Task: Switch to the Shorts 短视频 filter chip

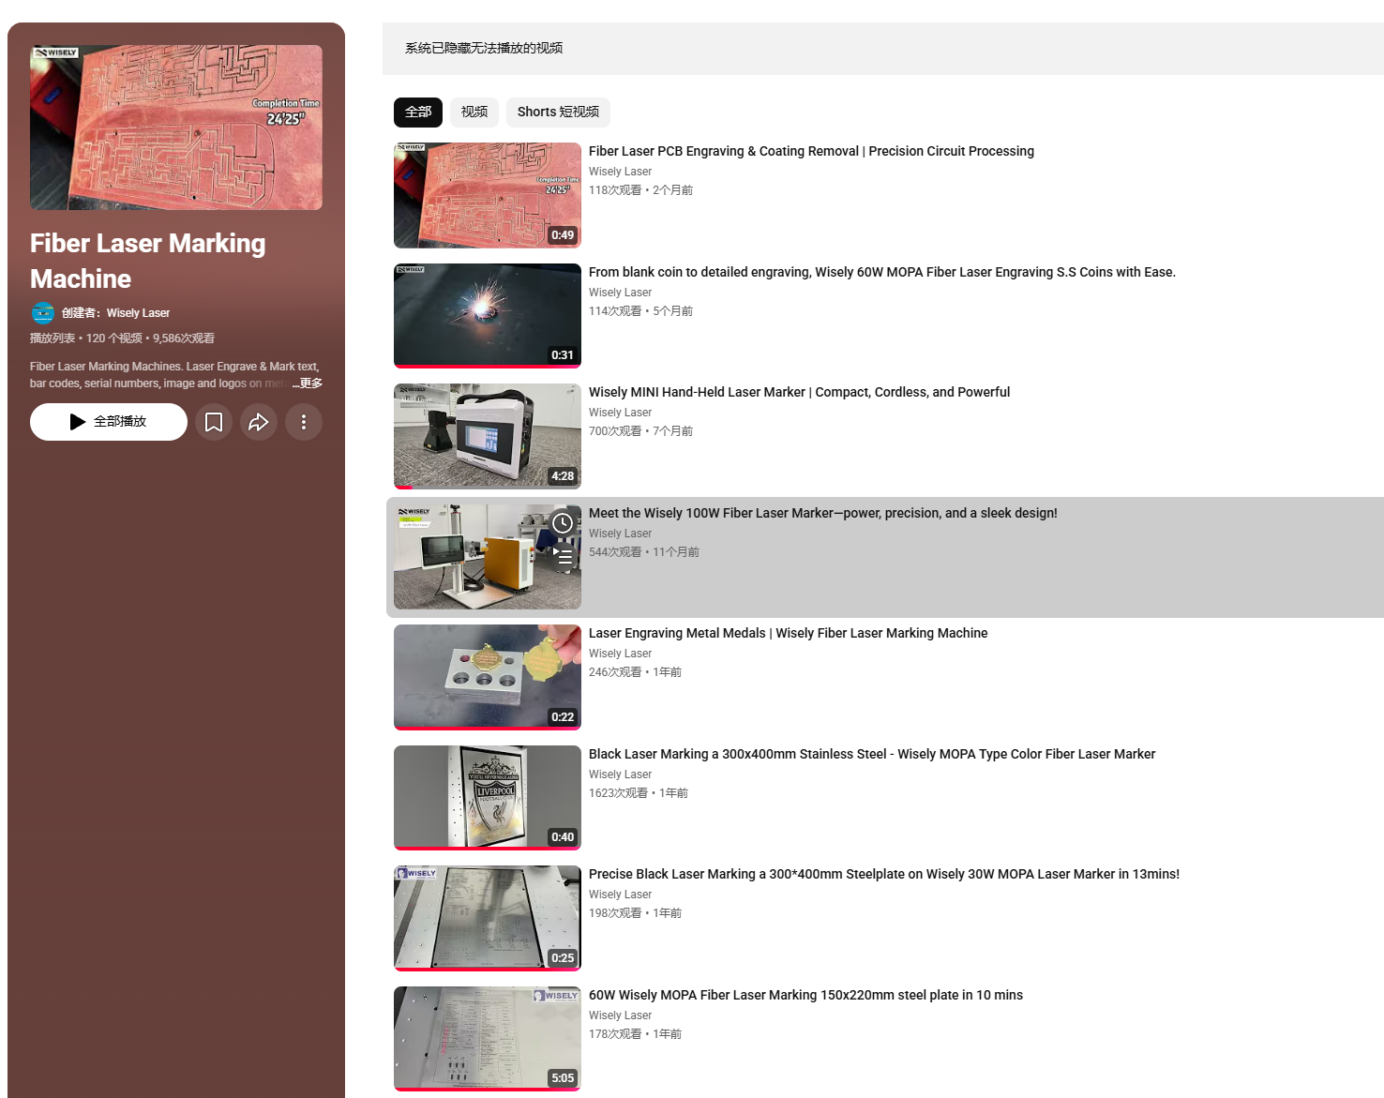Action: (558, 113)
